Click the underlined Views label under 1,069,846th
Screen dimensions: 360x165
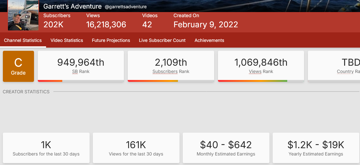[255, 72]
